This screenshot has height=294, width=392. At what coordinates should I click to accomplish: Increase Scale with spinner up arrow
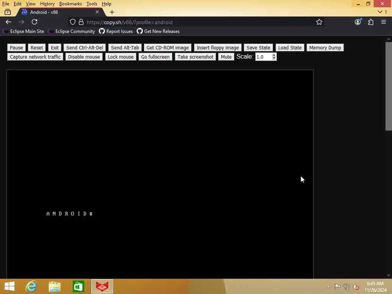click(x=274, y=55)
